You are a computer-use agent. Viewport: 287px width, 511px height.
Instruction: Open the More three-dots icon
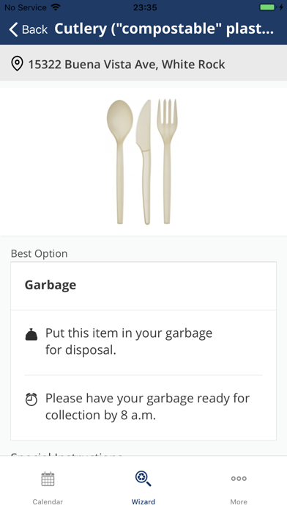(239, 479)
